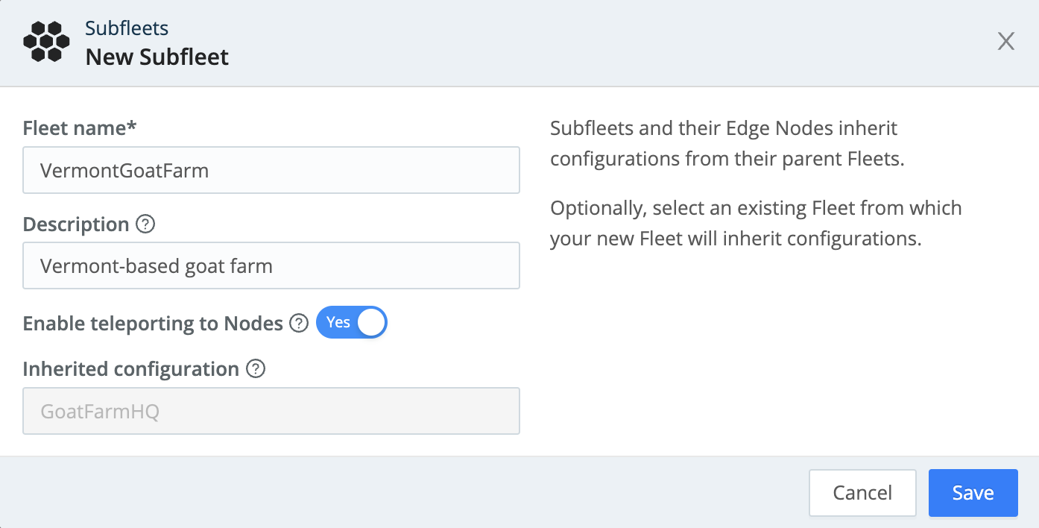Click the question mark beside Description

[x=147, y=224]
